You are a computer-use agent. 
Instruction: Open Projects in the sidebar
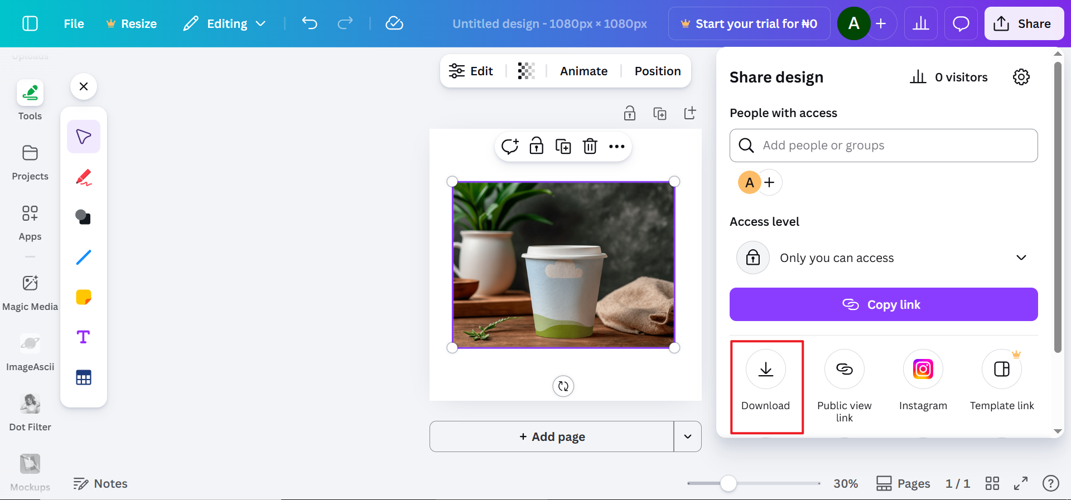click(30, 162)
